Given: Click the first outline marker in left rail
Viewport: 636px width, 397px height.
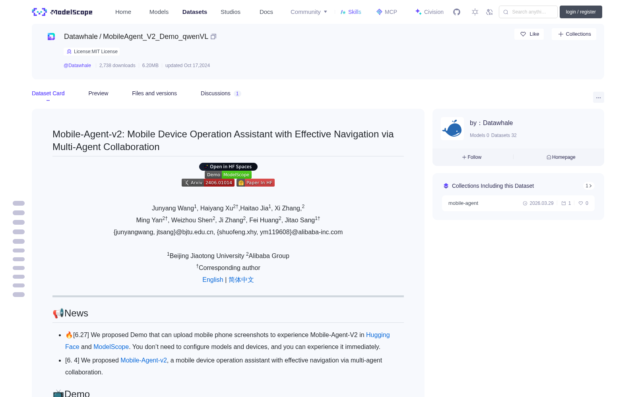Looking at the screenshot, I should [19, 203].
